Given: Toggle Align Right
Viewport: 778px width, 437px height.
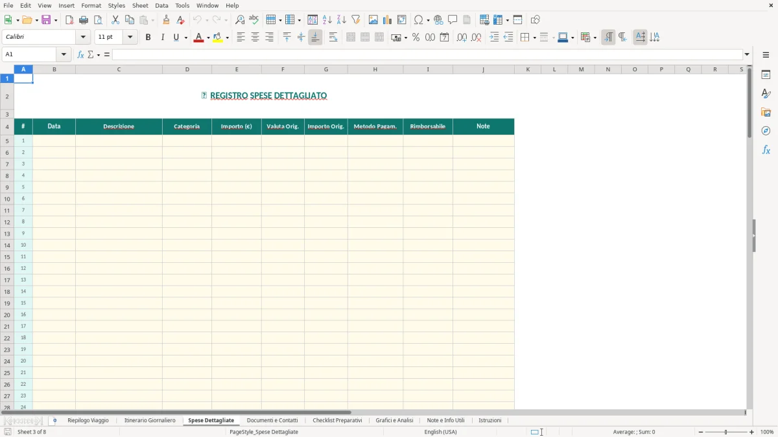Looking at the screenshot, I should [269, 38].
